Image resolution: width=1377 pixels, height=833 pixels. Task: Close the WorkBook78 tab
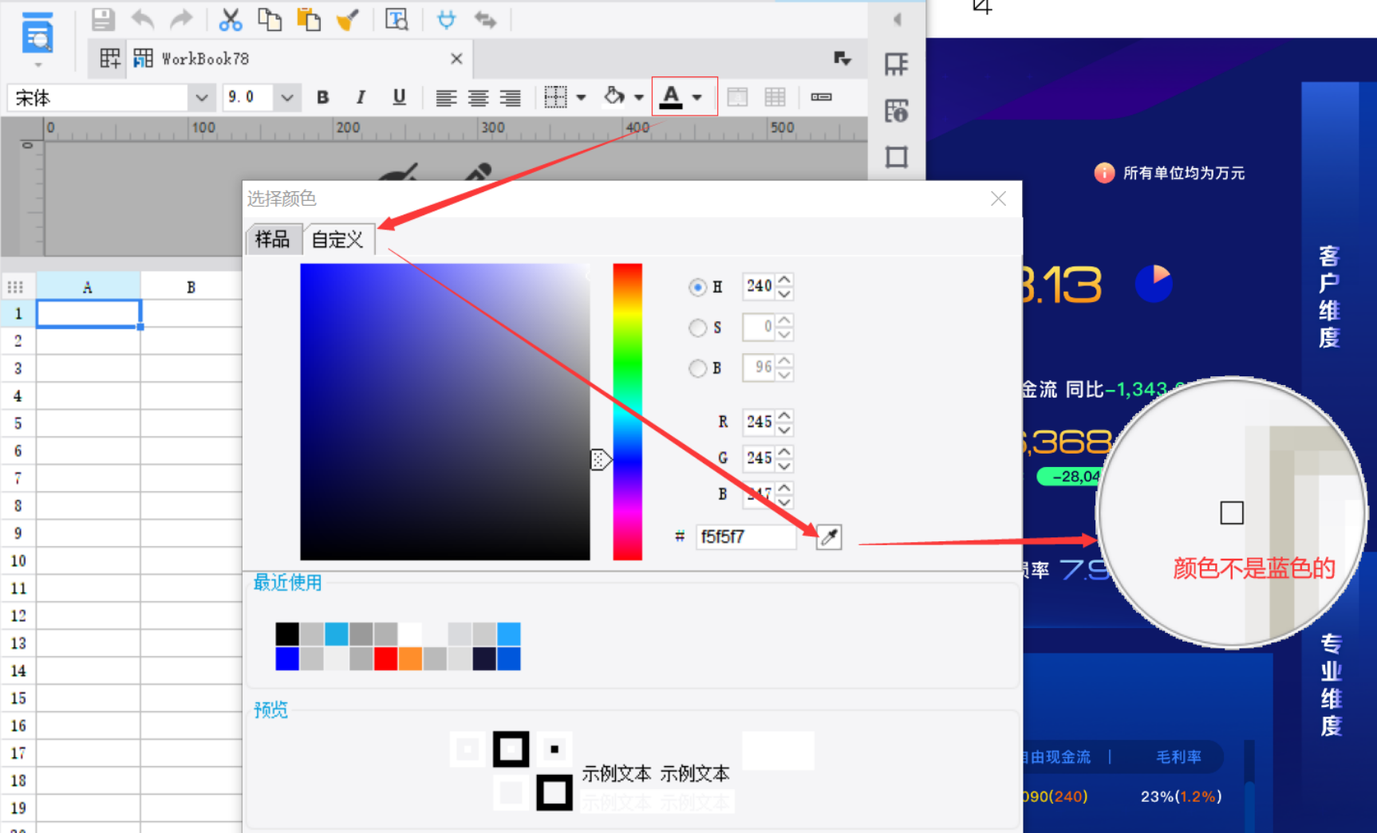[x=456, y=58]
